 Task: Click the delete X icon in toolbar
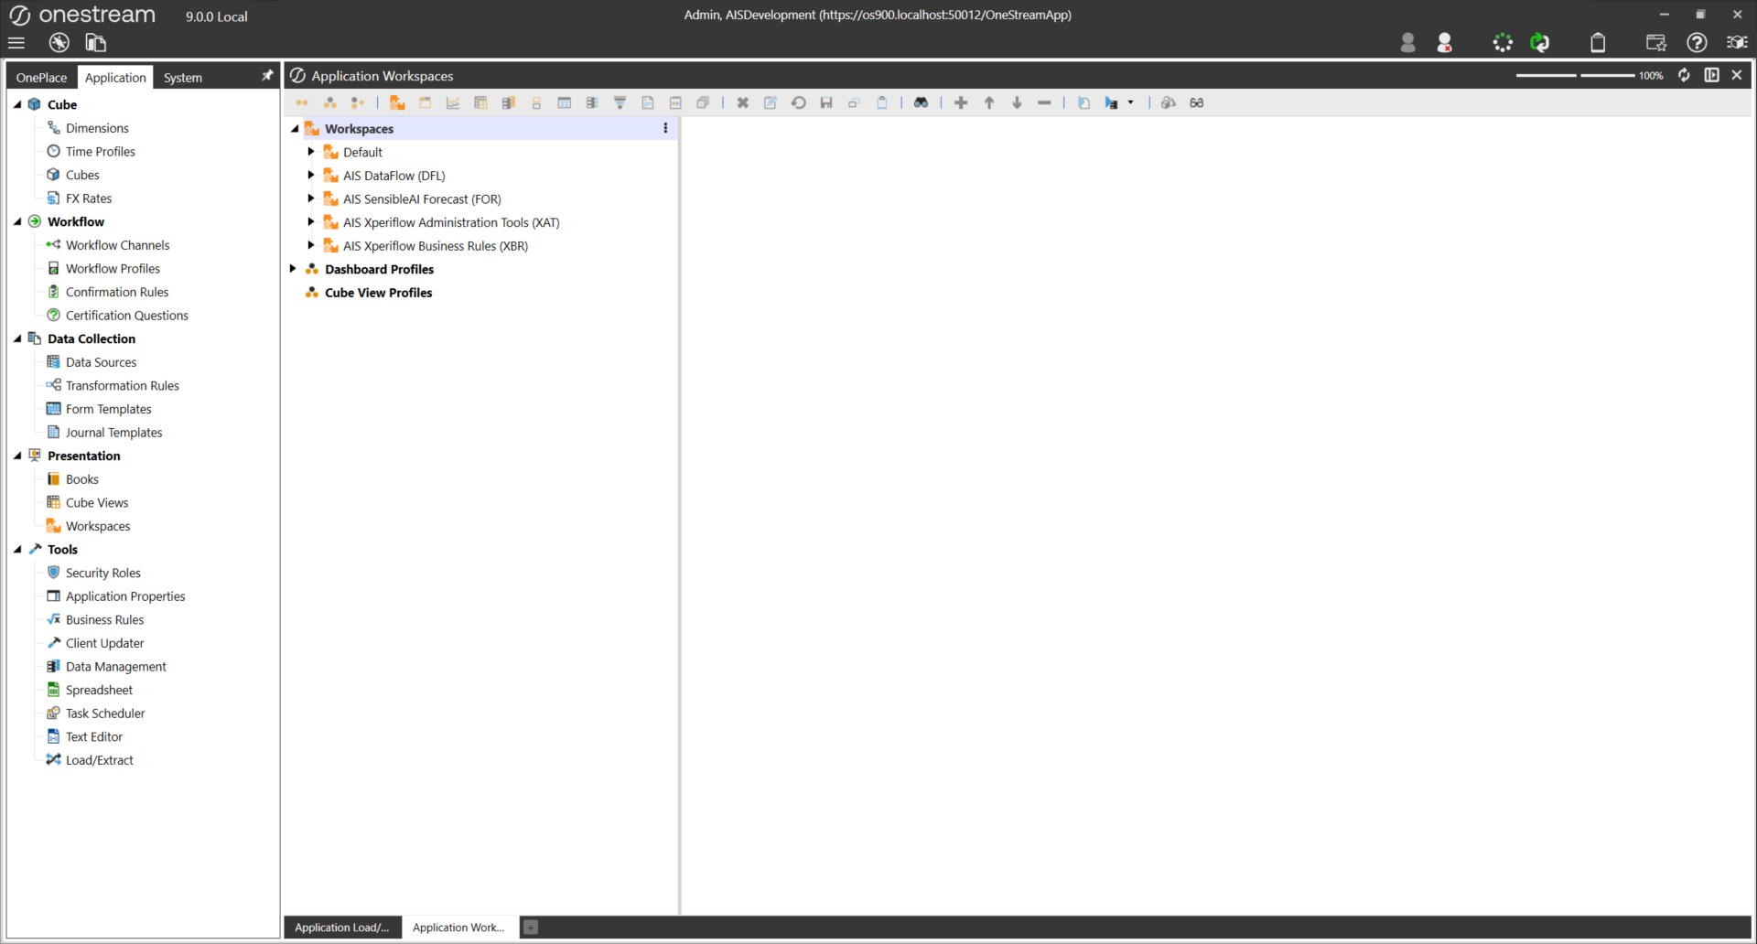[x=743, y=103]
